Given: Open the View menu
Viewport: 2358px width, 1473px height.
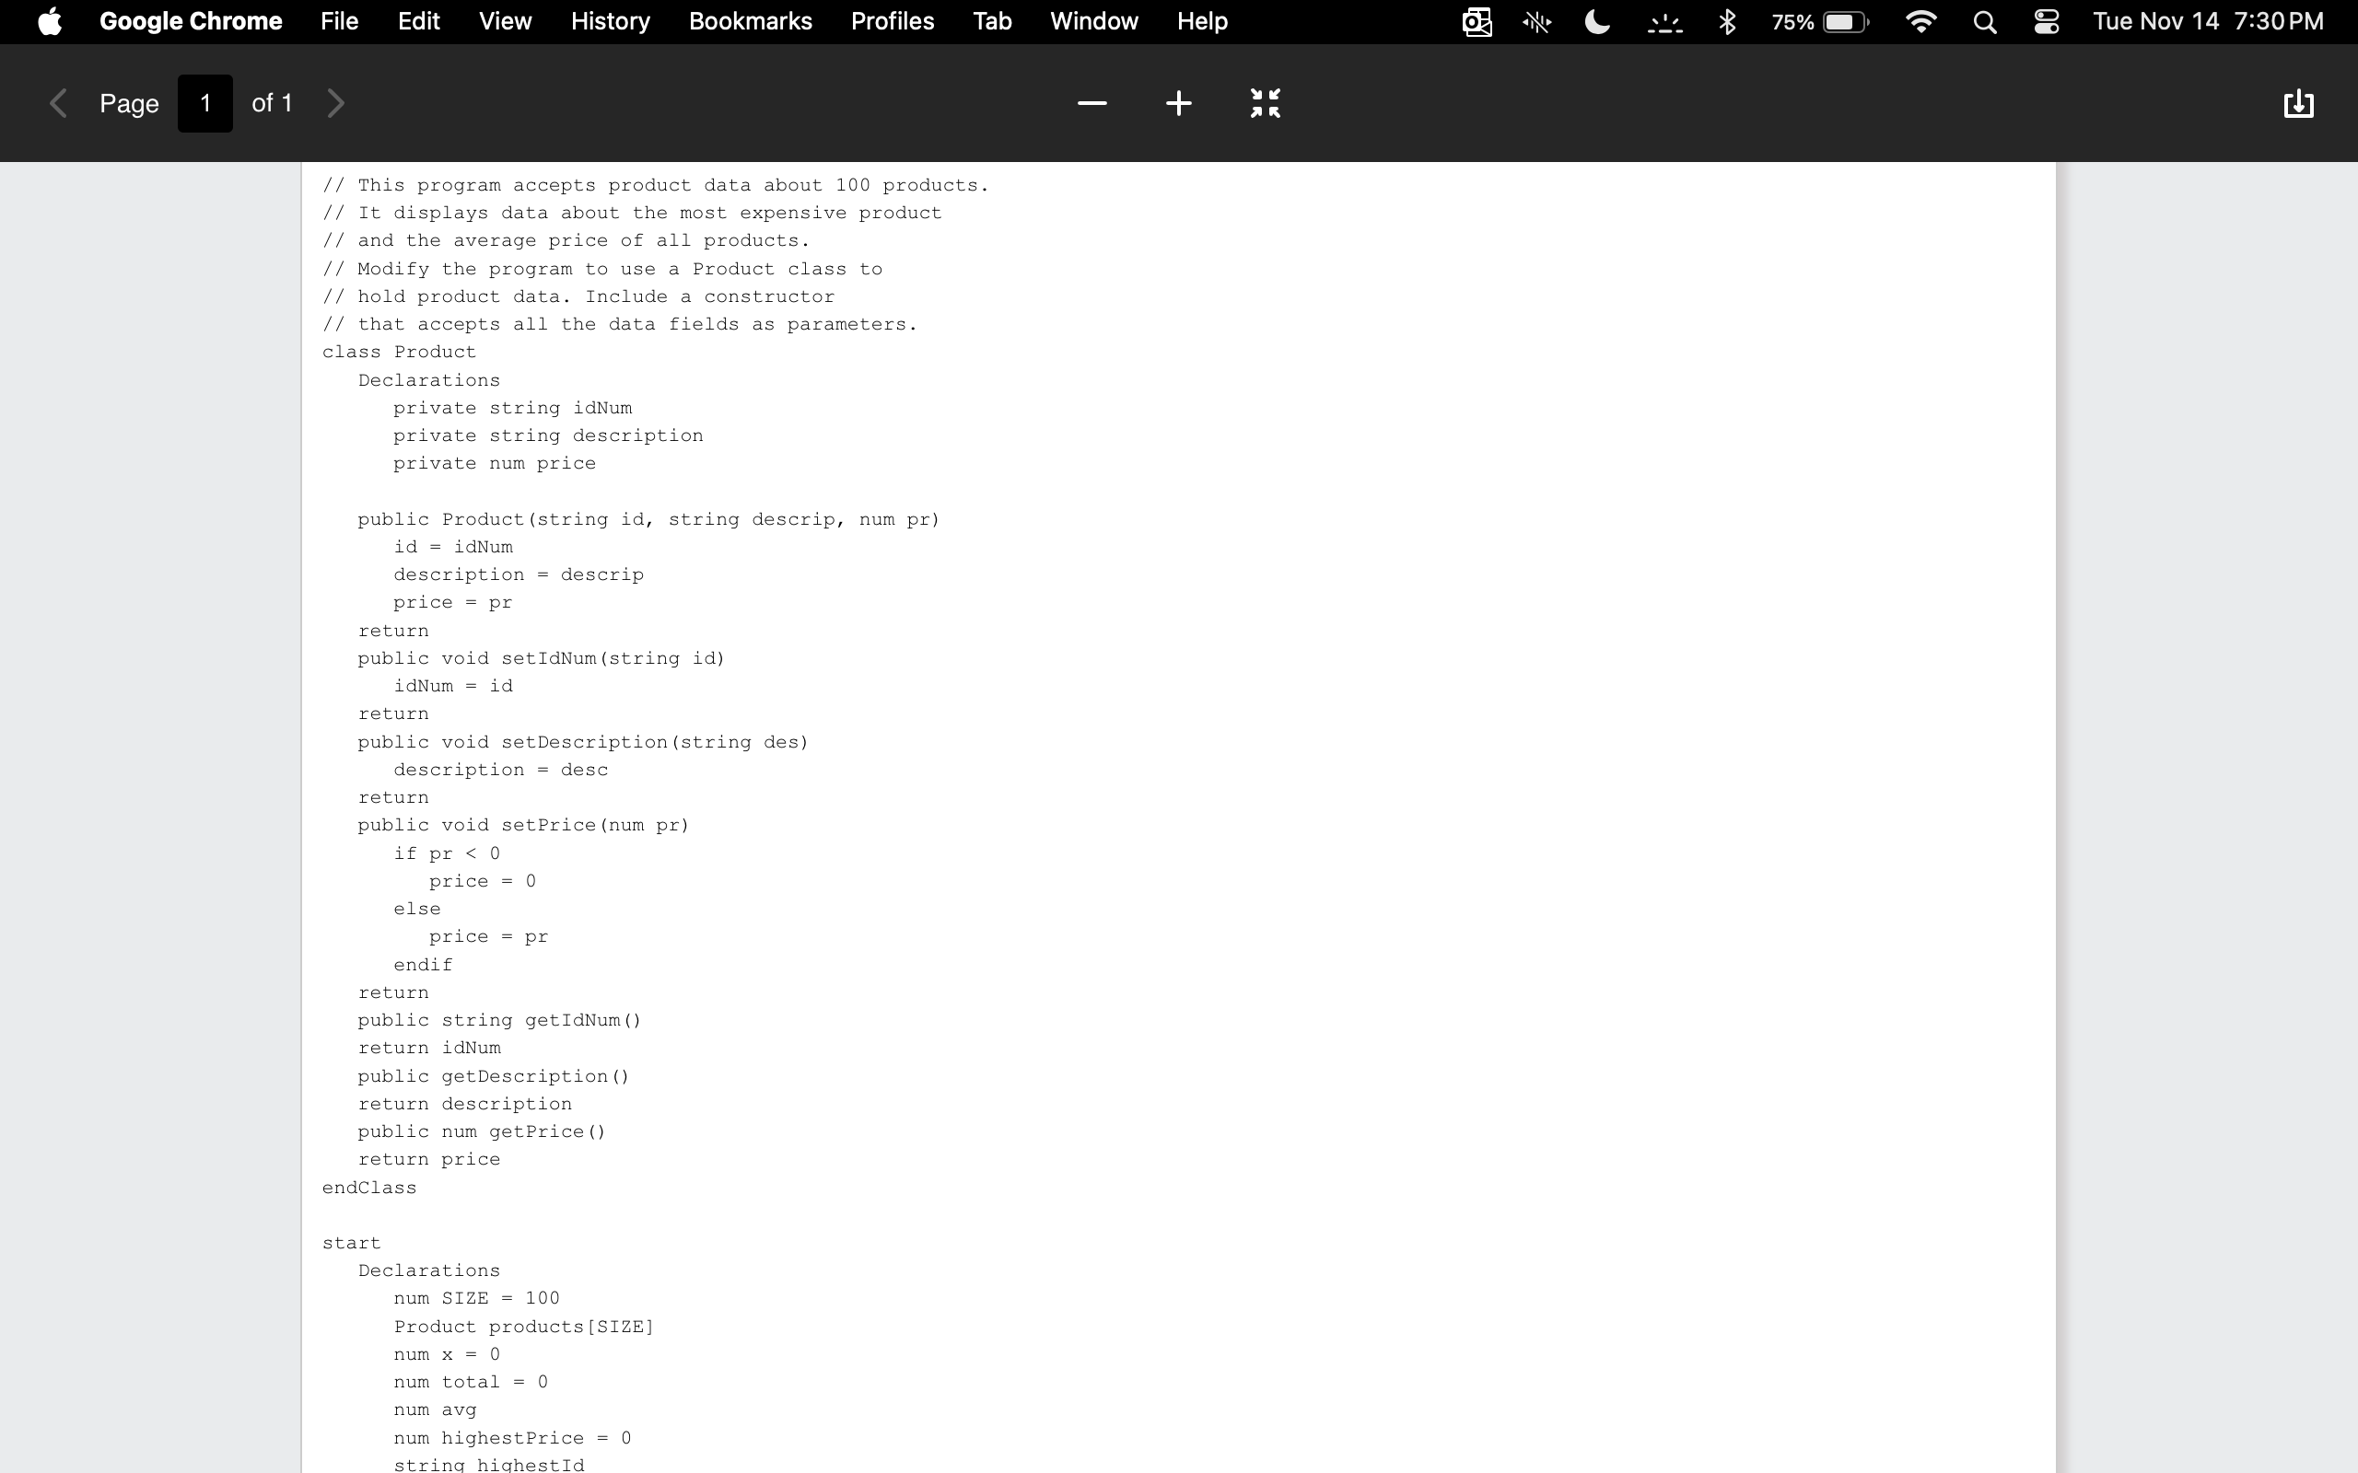Looking at the screenshot, I should coord(505,21).
